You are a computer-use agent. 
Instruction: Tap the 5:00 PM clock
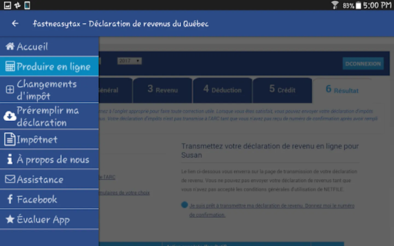tap(377, 5)
